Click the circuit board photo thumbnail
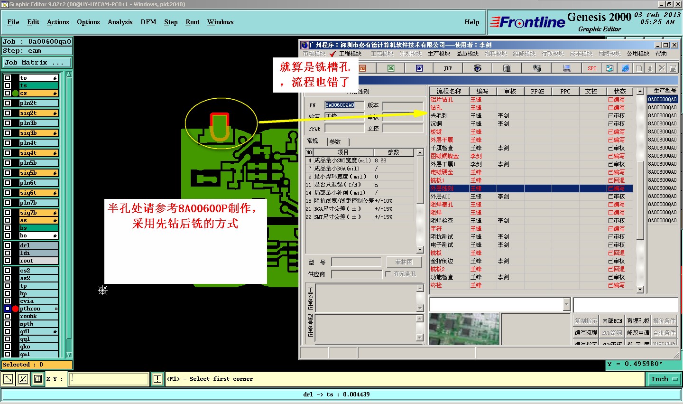 (464, 329)
